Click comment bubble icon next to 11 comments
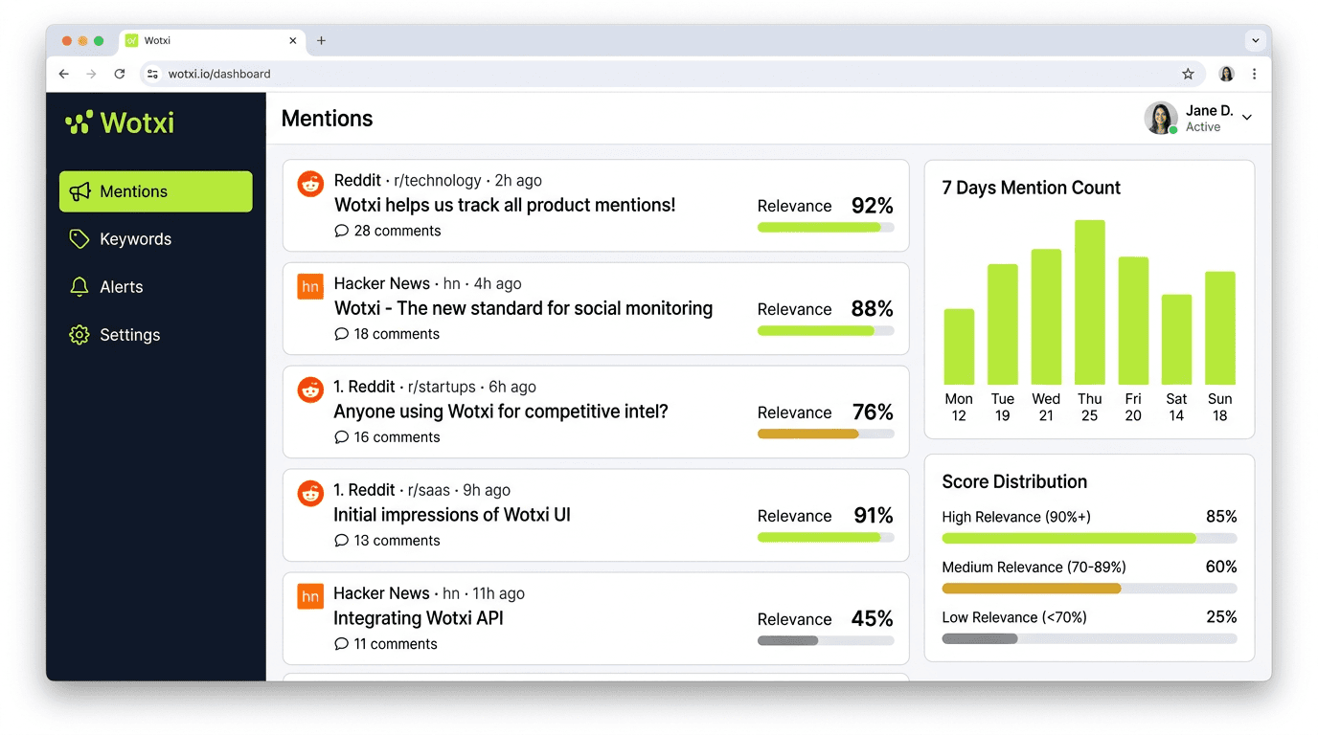The height and width of the screenshot is (735, 1318). point(341,644)
